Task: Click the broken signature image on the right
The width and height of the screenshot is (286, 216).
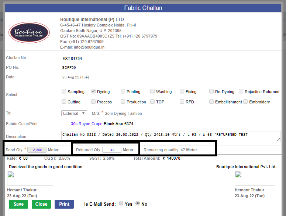Action: click(x=255, y=178)
